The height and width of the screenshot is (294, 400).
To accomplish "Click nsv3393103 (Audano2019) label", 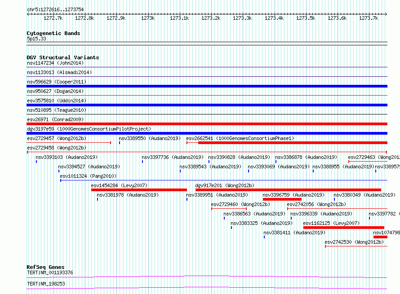I will click(67, 157).
